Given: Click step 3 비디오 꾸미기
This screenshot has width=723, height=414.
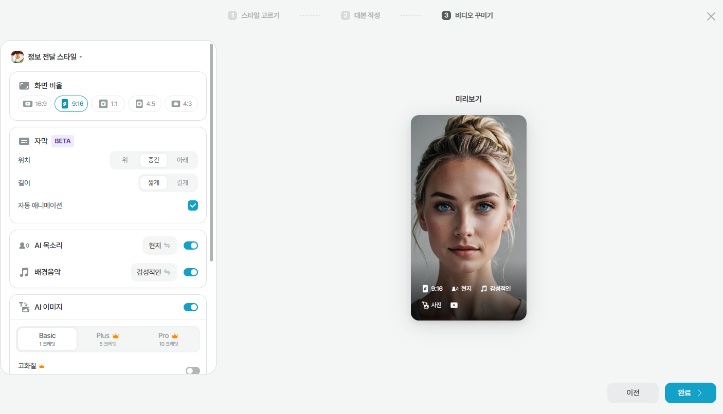Looking at the screenshot, I should pos(467,15).
